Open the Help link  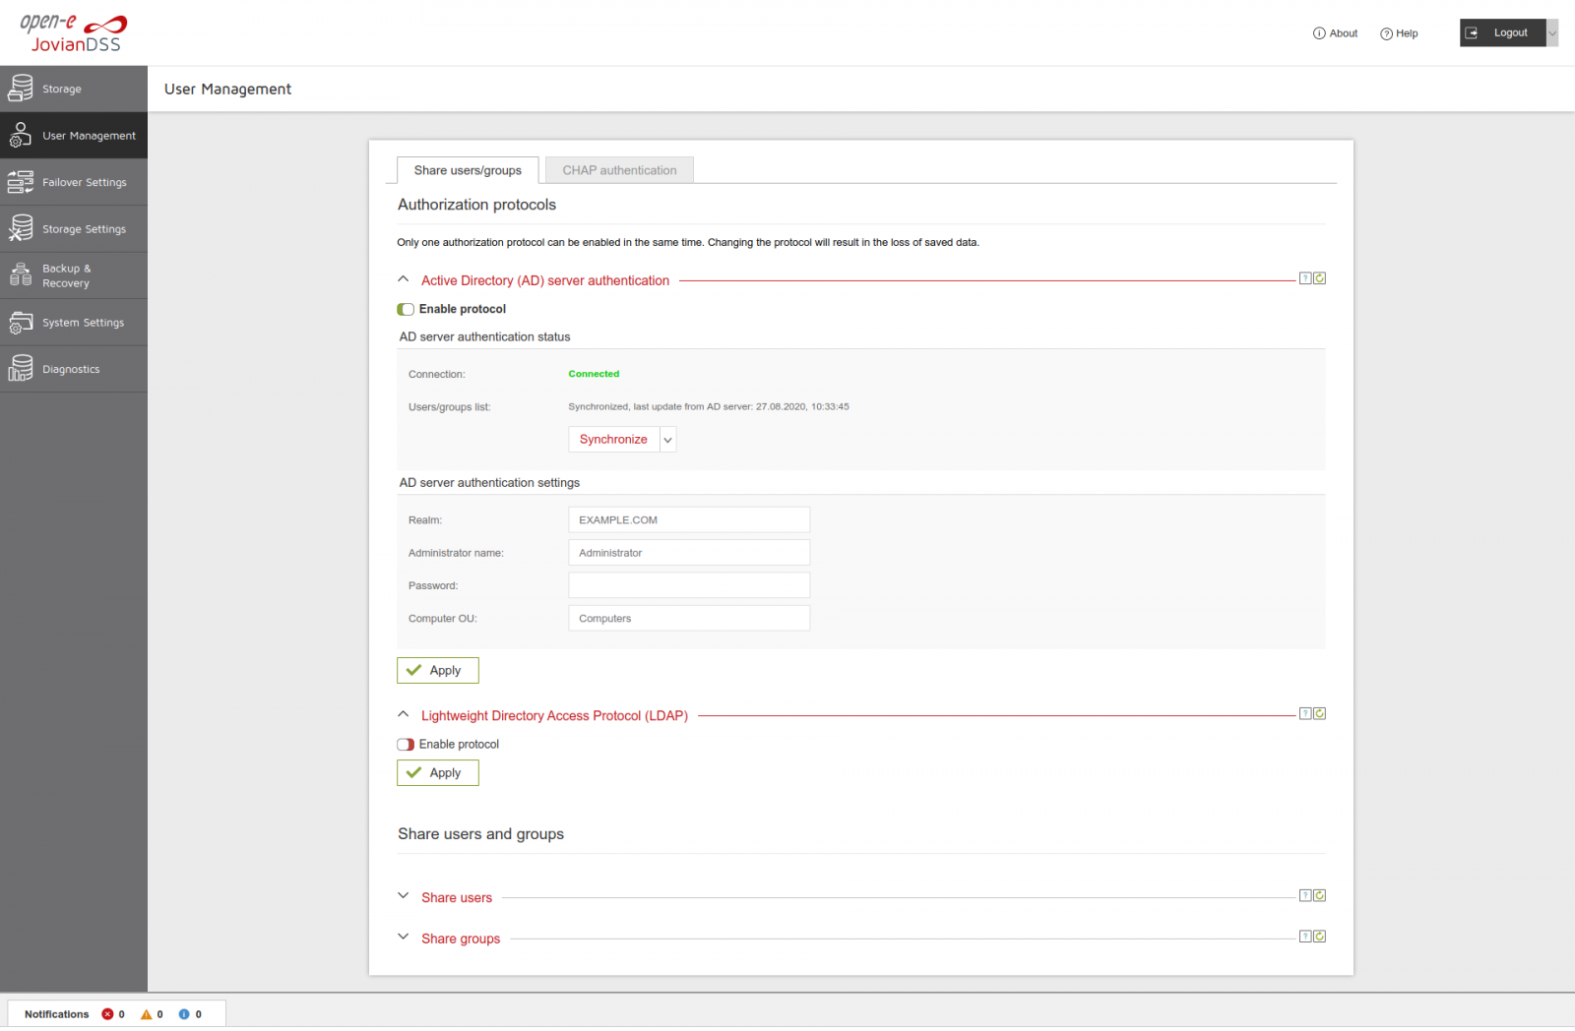[x=1399, y=33]
